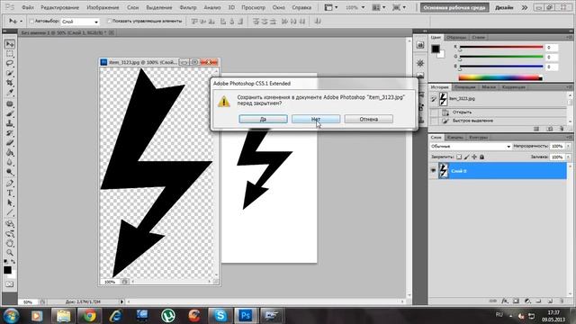The height and width of the screenshot is (324, 576).
Task: Switch to the Операции tab
Action: coord(465,87)
